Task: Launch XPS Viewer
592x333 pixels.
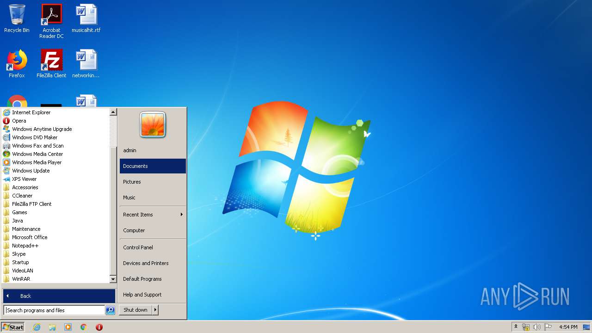Action: pyautogui.click(x=55, y=179)
